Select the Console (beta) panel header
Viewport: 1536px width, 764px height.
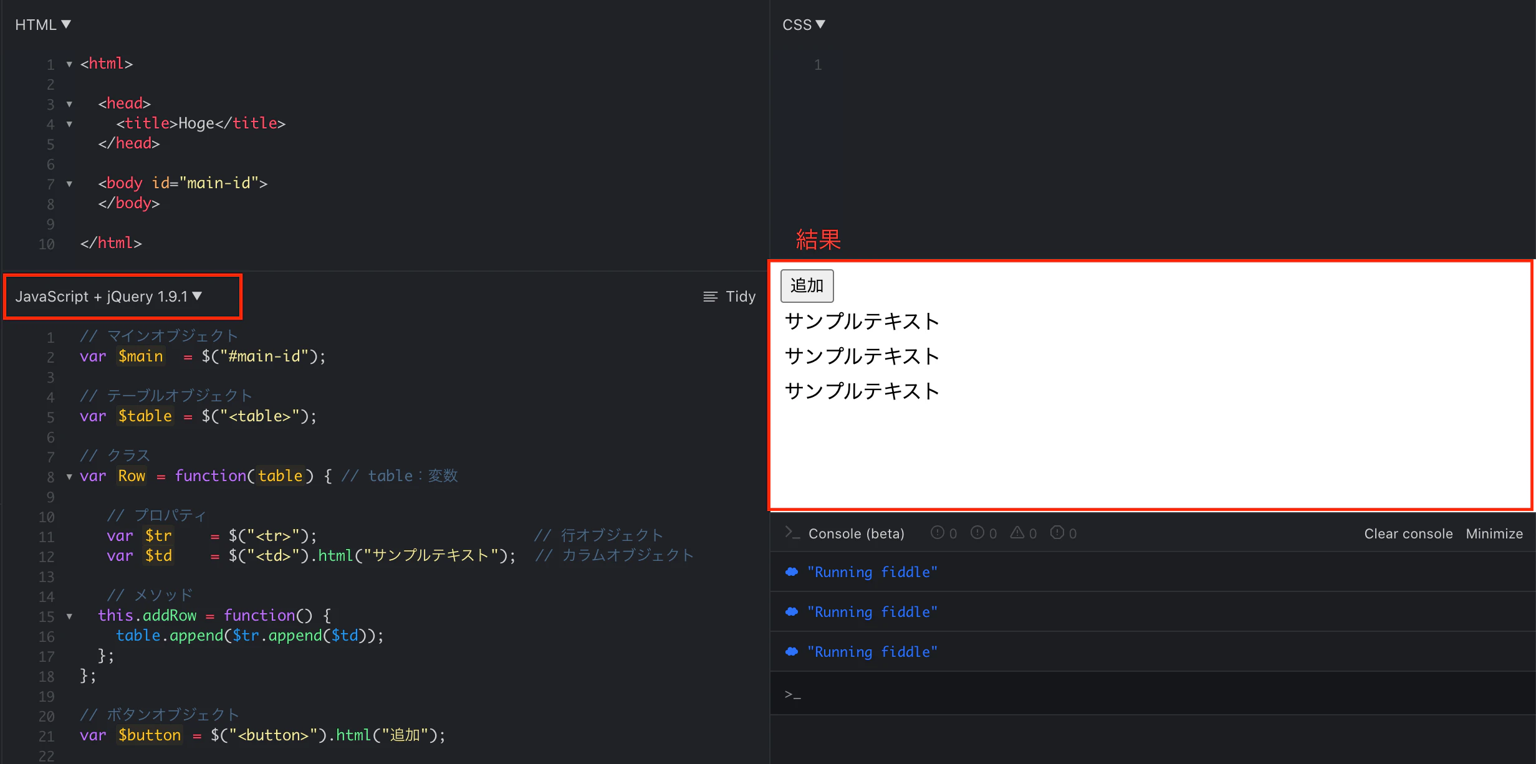coord(856,533)
